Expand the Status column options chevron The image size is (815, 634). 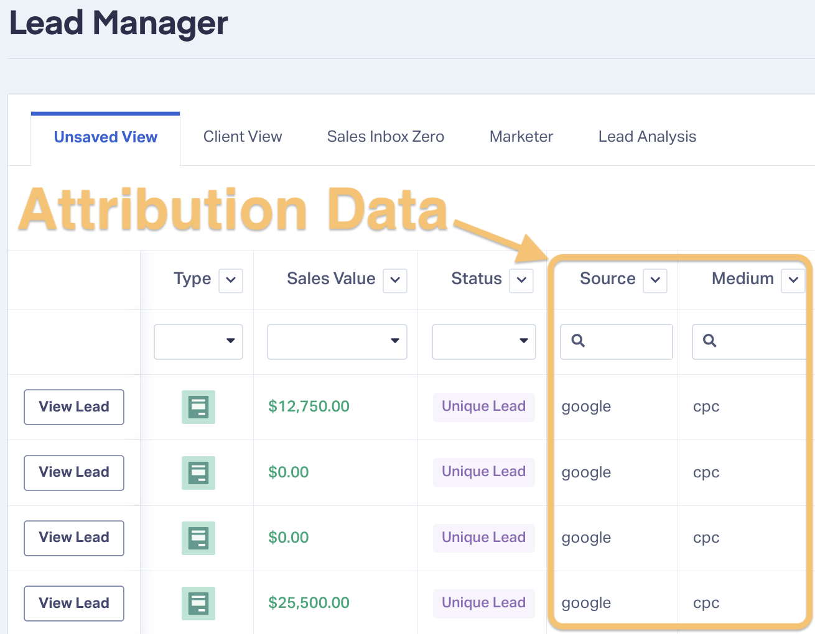pos(521,280)
